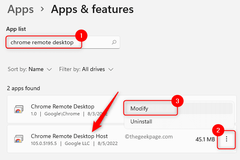Click the app list search field

63,42
